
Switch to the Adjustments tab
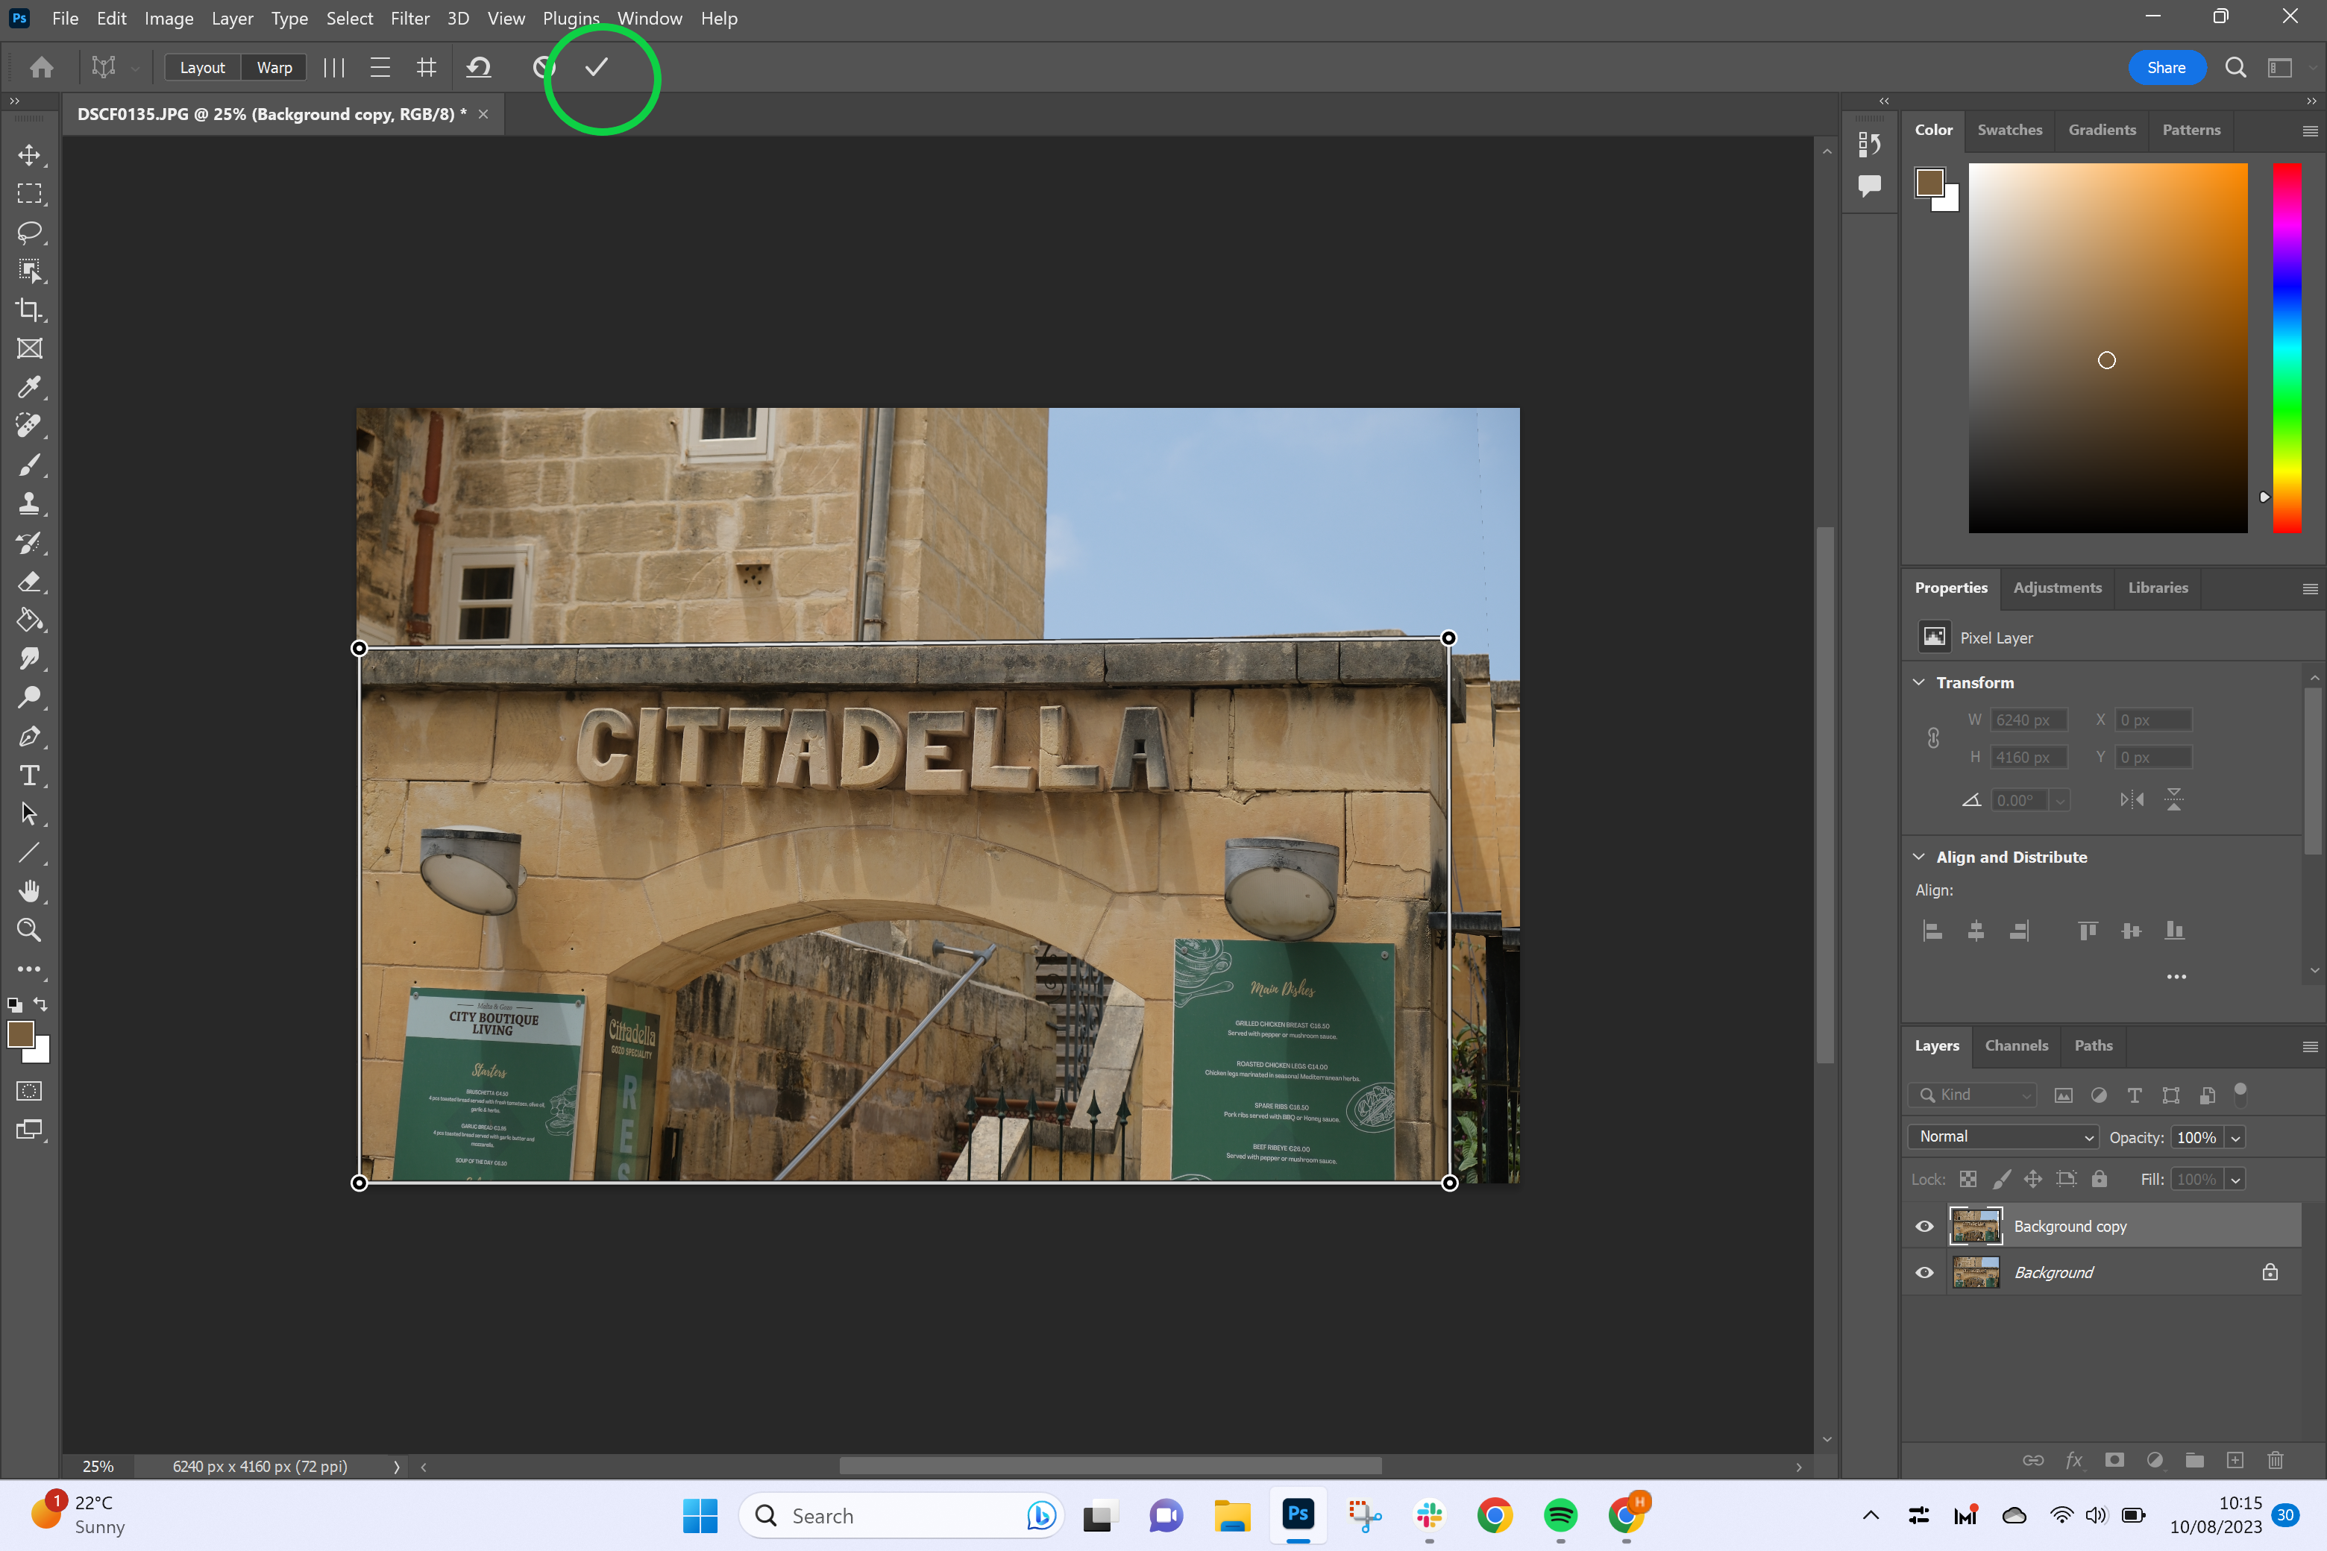pyautogui.click(x=2058, y=588)
